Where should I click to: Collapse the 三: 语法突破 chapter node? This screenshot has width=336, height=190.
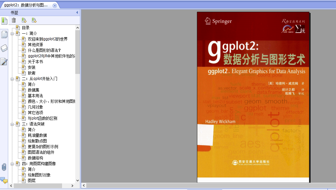click(12, 124)
